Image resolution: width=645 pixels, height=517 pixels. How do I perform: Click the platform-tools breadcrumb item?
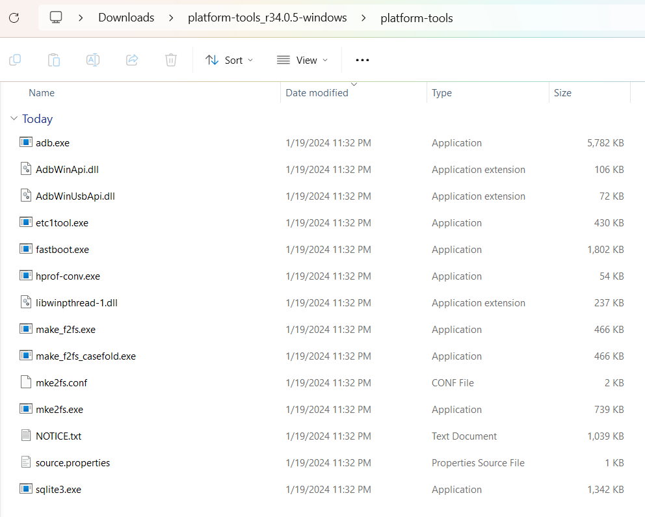click(417, 18)
